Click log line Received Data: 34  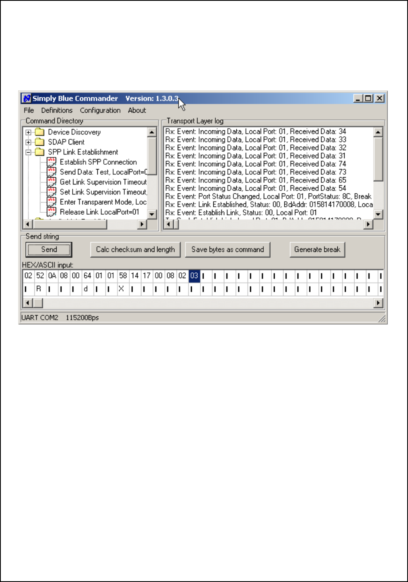pos(256,132)
